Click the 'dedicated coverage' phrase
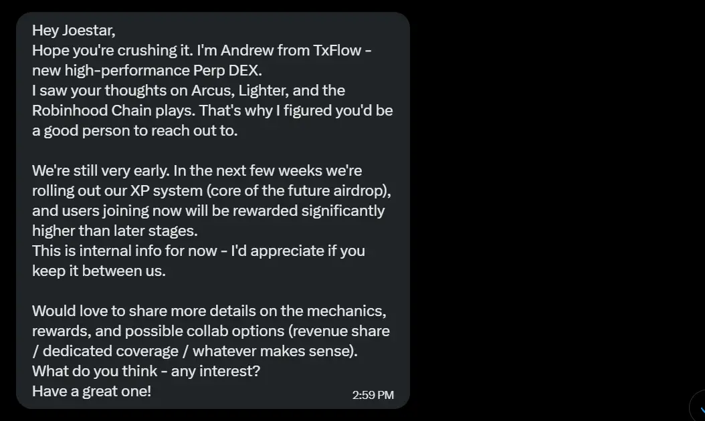705x421 pixels. tap(110, 351)
